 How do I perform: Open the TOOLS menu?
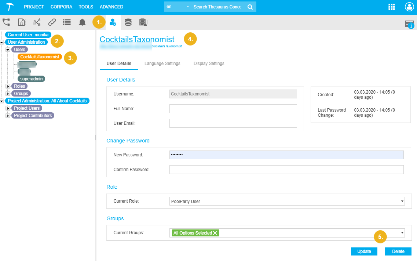(86, 7)
